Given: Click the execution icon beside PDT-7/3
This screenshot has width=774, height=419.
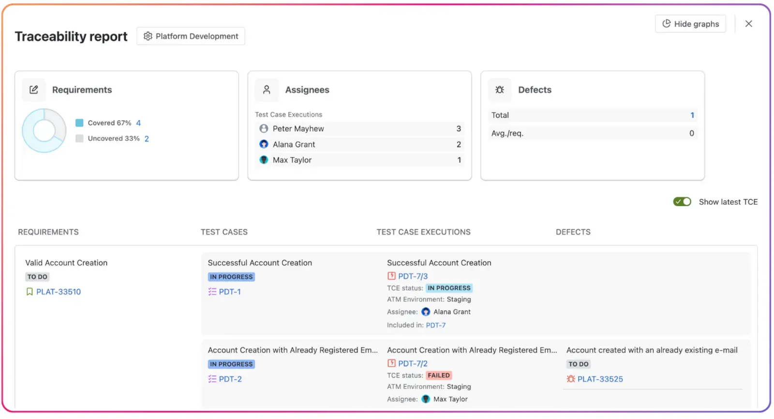Looking at the screenshot, I should coord(391,276).
